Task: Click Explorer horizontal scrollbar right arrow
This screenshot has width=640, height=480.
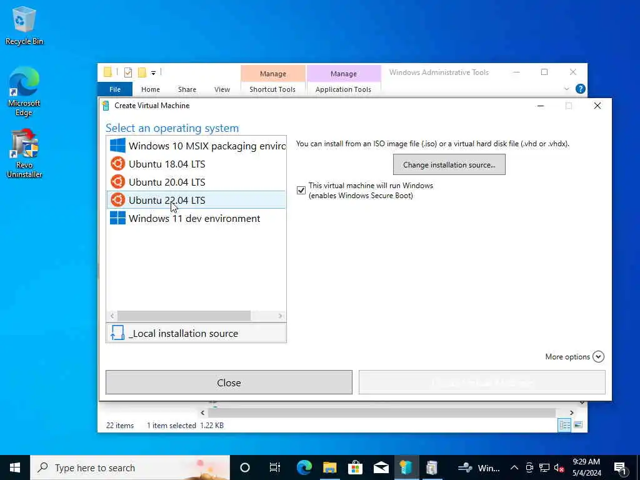Action: [571, 412]
